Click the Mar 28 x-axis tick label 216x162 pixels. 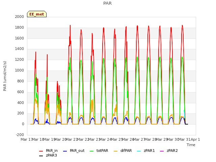point(151,139)
